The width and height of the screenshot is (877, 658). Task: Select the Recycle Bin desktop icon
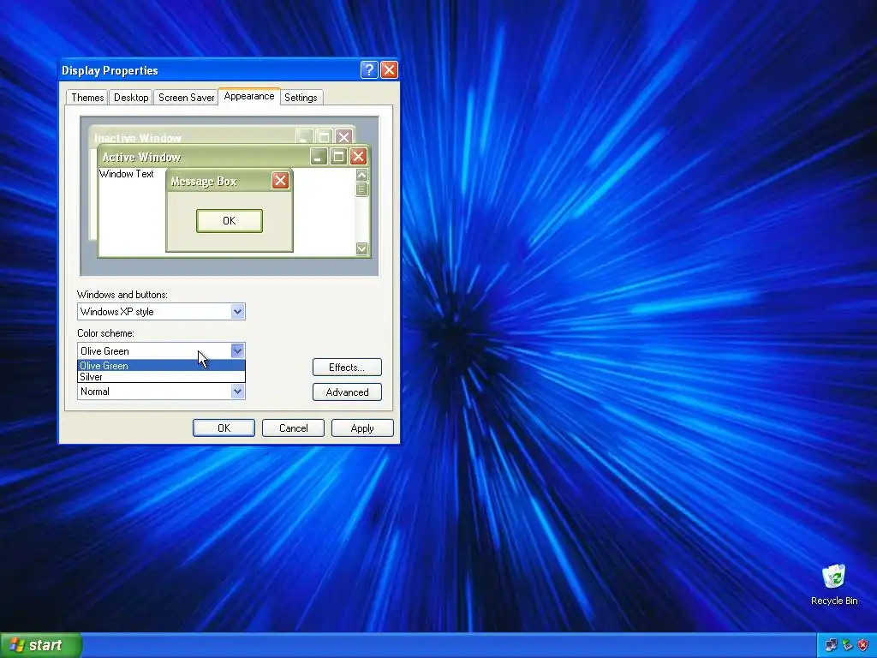(834, 584)
